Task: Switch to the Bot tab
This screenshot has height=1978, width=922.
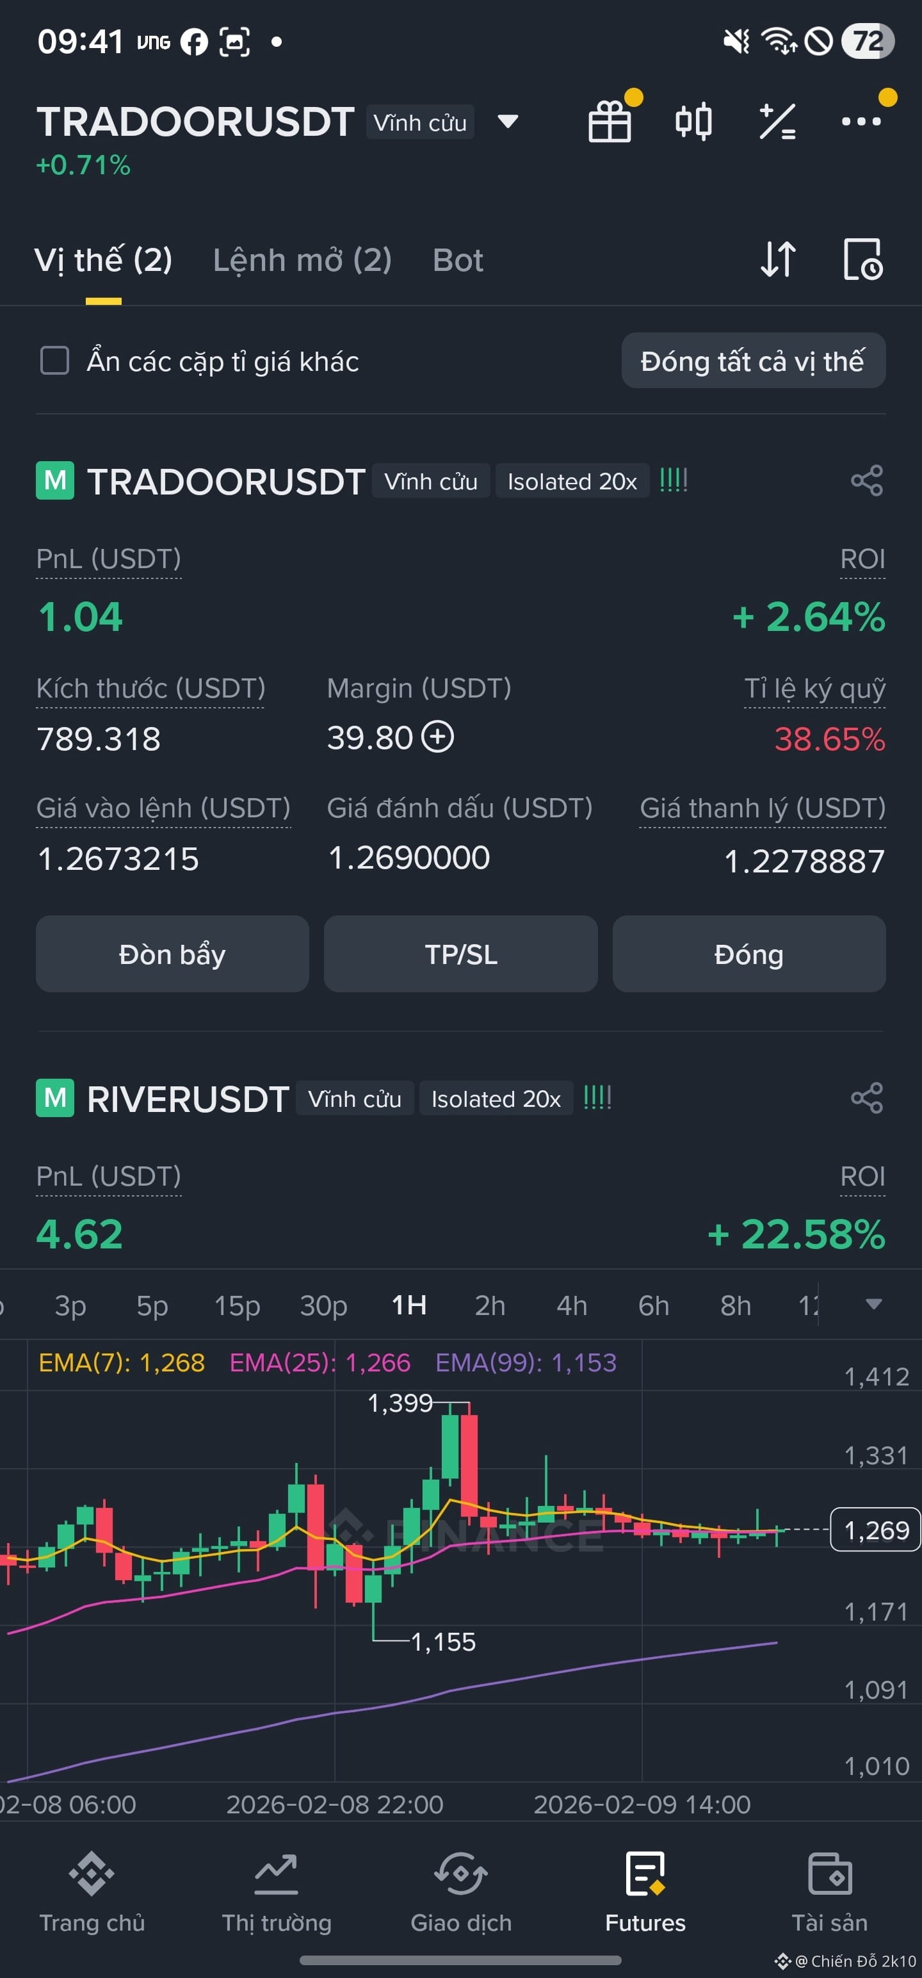Action: pos(458,260)
